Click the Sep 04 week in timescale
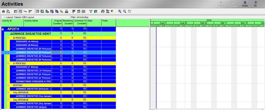Image resolution: width=265 pixels, height=110 pixels. click(x=204, y=23)
